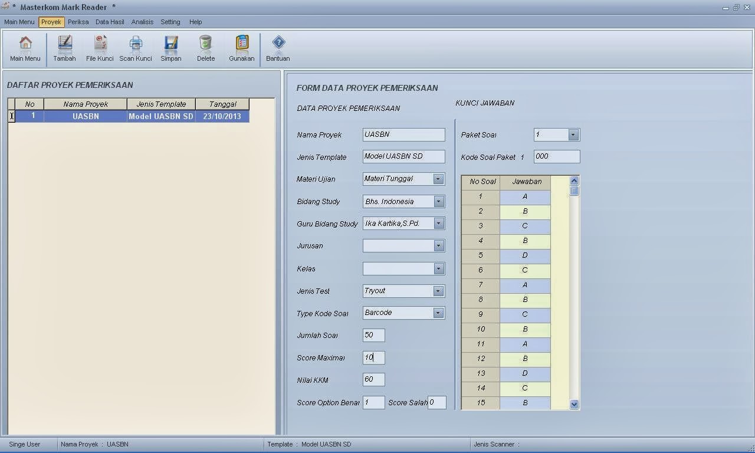Click the Score Option Benar field
755x453 pixels.
pyautogui.click(x=374, y=402)
